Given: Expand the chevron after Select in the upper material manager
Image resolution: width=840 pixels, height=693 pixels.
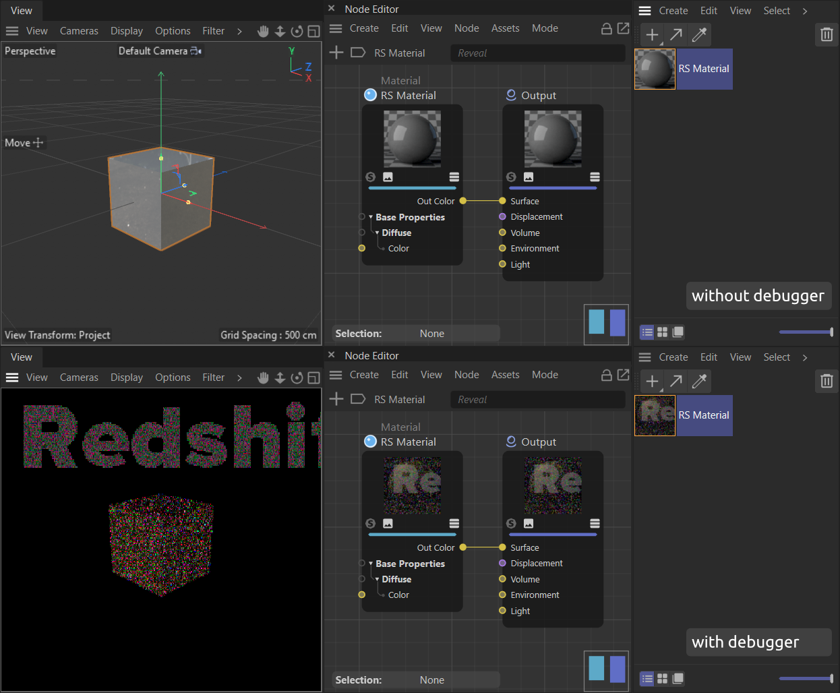Looking at the screenshot, I should (805, 11).
